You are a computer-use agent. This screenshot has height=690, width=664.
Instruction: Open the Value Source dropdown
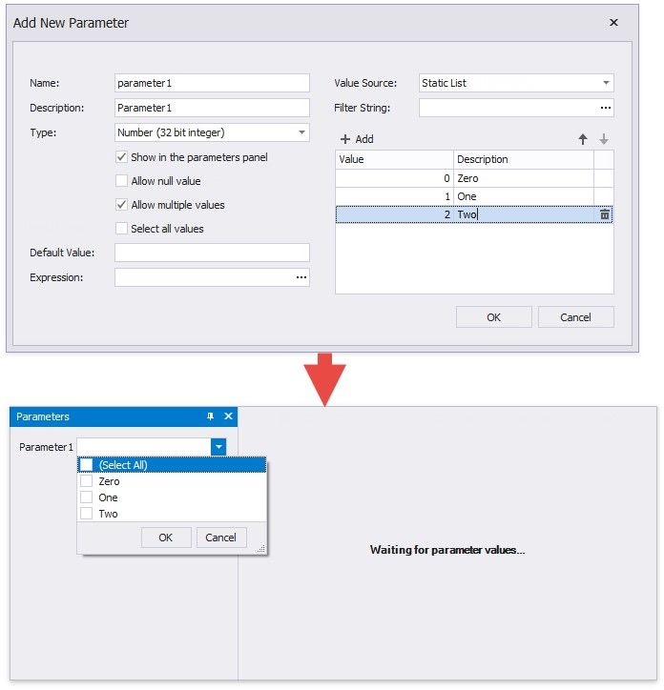[606, 83]
